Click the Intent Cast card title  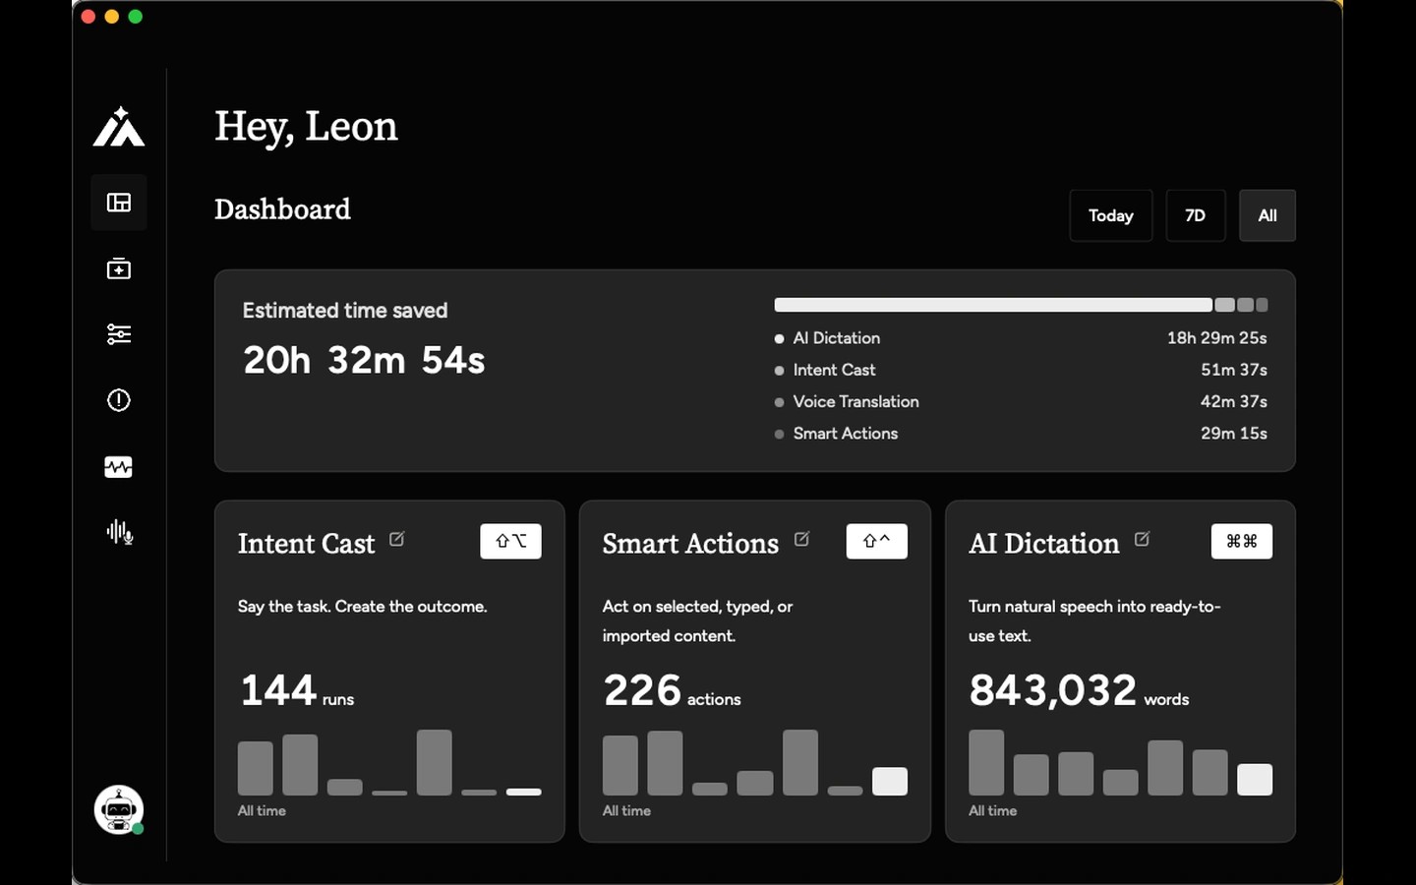(x=306, y=544)
